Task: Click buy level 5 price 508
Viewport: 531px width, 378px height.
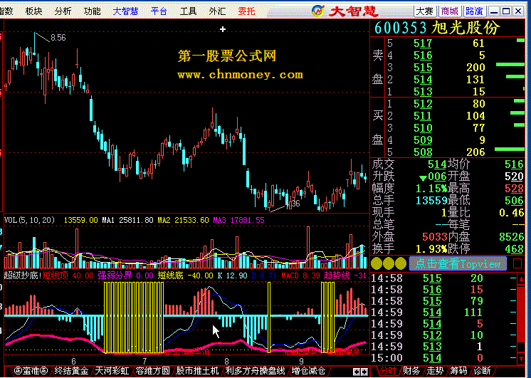Action: (x=423, y=152)
